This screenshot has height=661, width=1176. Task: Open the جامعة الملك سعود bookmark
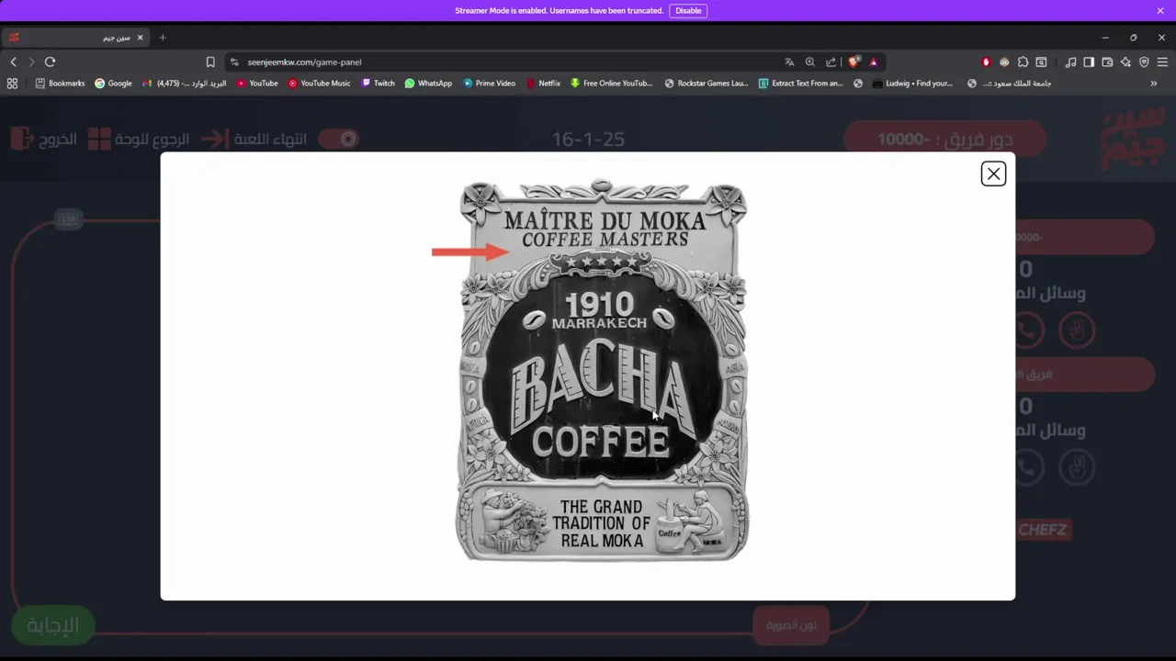click(1009, 83)
